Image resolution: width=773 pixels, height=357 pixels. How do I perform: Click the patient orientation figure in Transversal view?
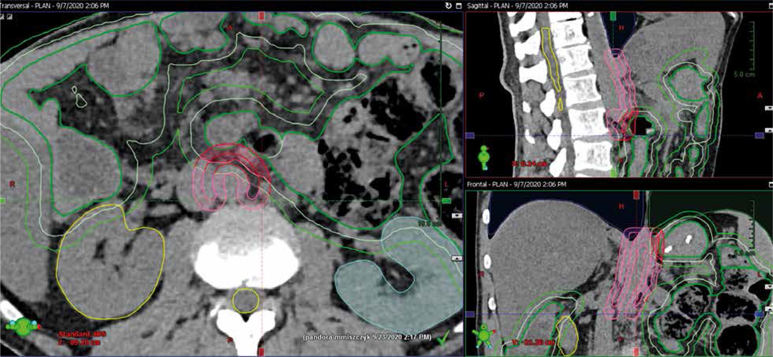pos(23,327)
